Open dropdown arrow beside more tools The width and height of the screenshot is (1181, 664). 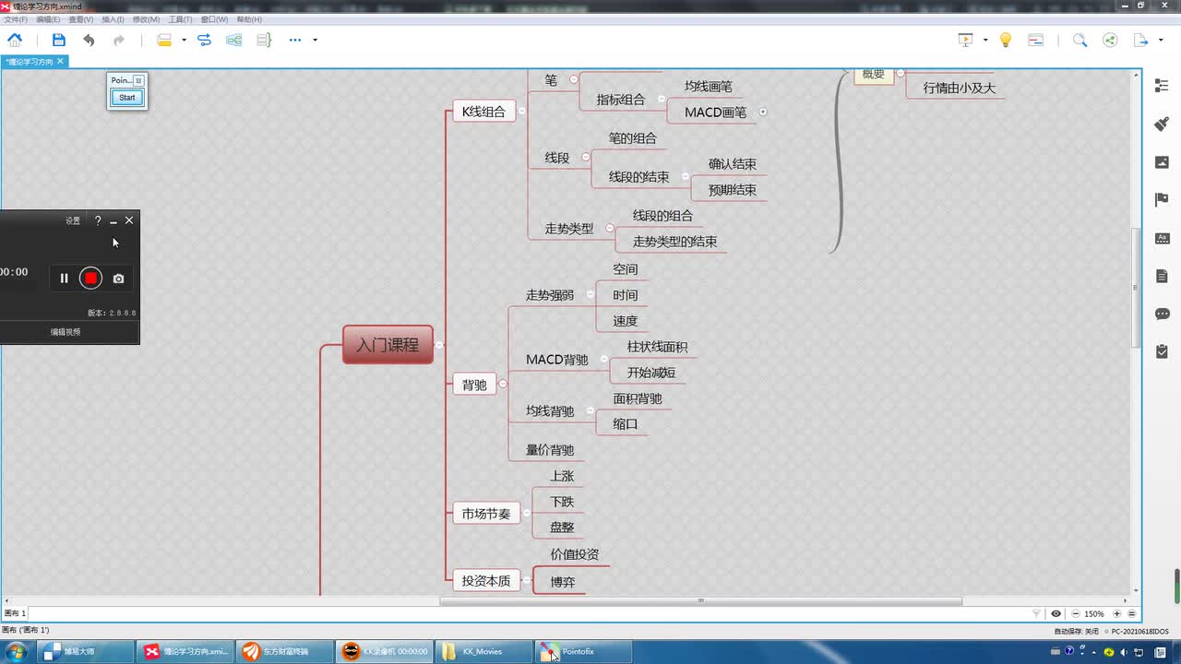pos(315,40)
